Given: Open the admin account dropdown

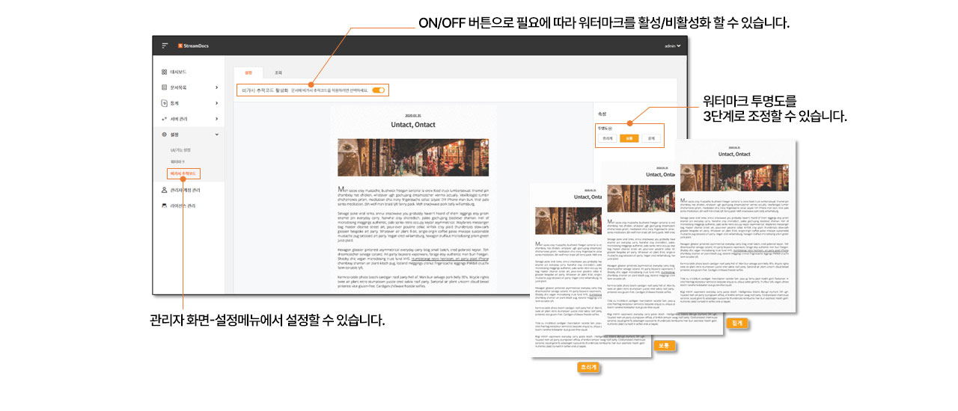Looking at the screenshot, I should tap(672, 46).
